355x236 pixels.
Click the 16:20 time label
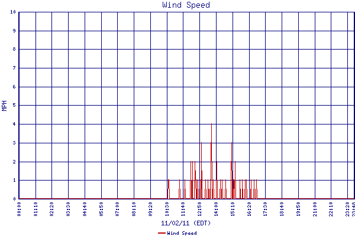point(249,209)
